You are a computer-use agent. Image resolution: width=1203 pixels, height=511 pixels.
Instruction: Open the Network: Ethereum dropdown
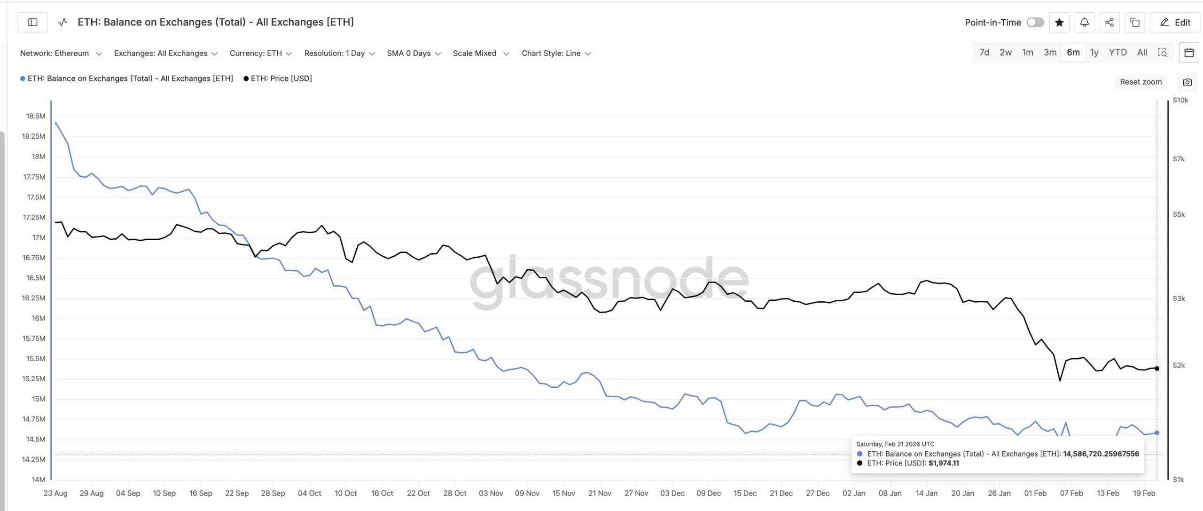point(61,53)
